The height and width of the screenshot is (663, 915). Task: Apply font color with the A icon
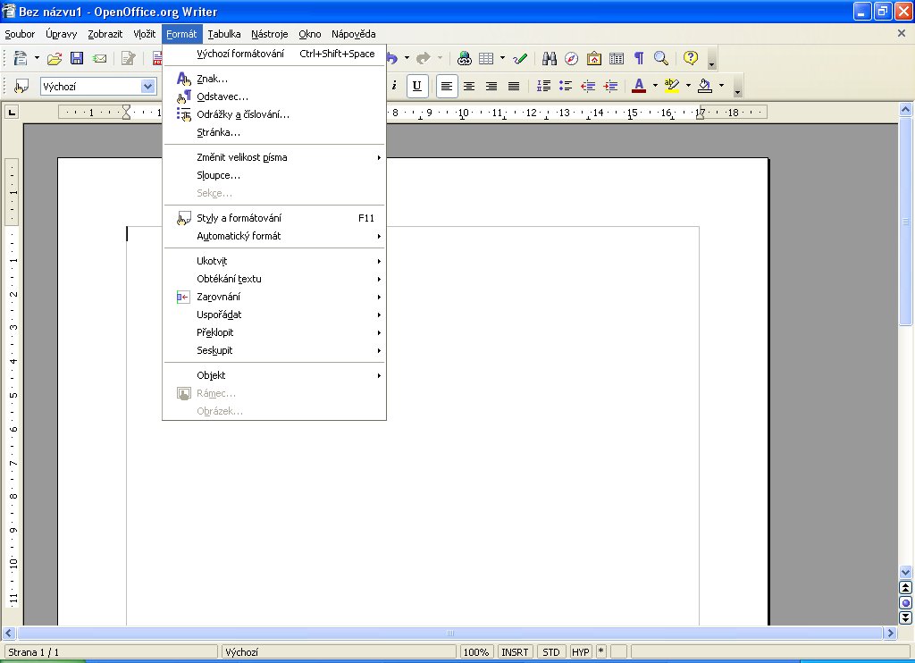coord(639,87)
